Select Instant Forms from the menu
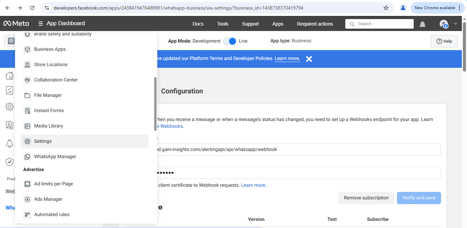Screen dimensions: 467x228 click(49, 110)
